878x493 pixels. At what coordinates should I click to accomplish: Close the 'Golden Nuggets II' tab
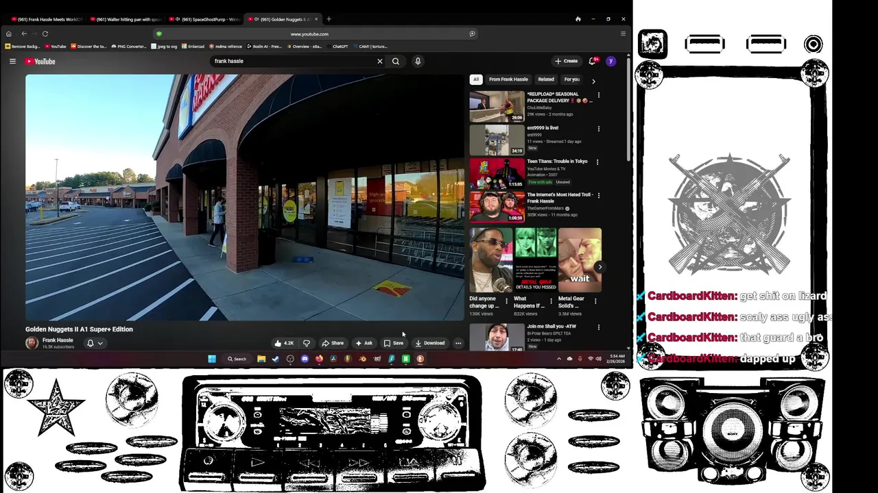(x=316, y=19)
